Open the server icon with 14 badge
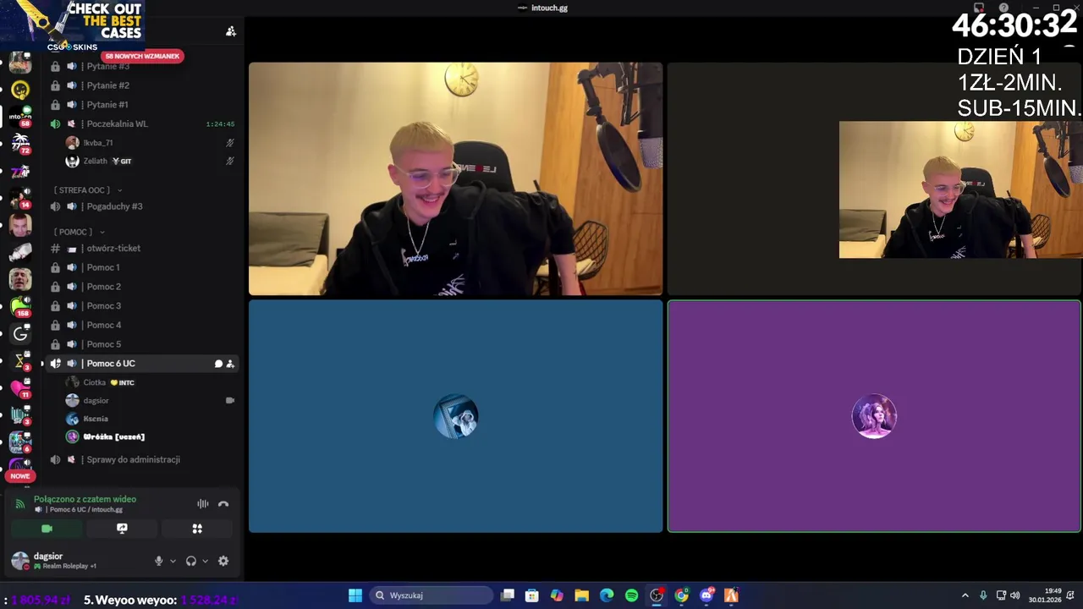 pos(20,197)
